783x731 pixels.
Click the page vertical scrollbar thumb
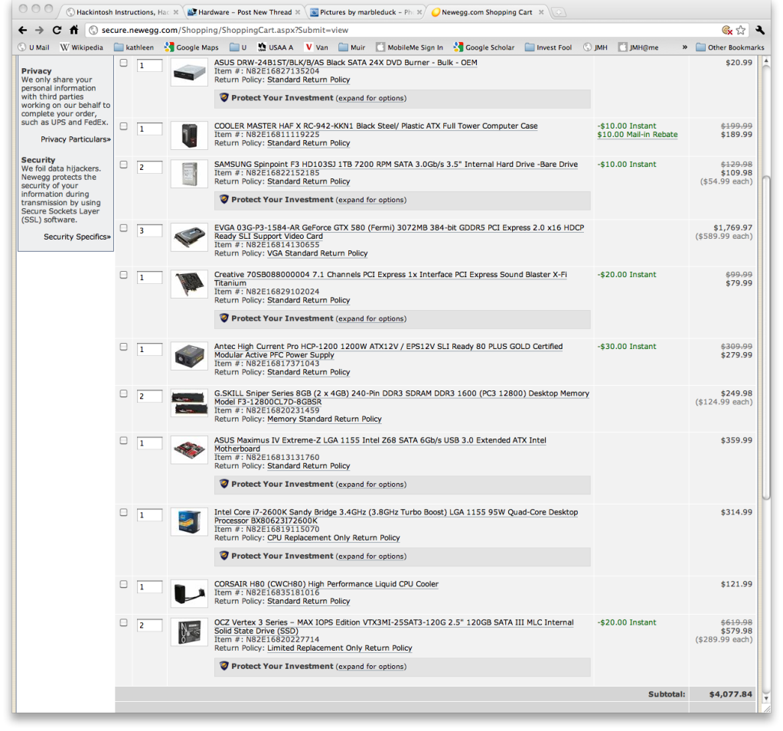(766, 337)
